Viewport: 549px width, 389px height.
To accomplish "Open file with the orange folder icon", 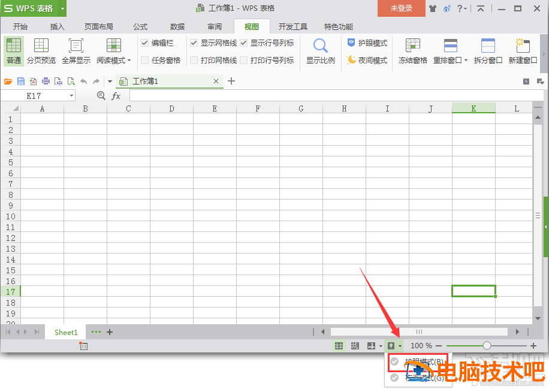I will [8, 82].
